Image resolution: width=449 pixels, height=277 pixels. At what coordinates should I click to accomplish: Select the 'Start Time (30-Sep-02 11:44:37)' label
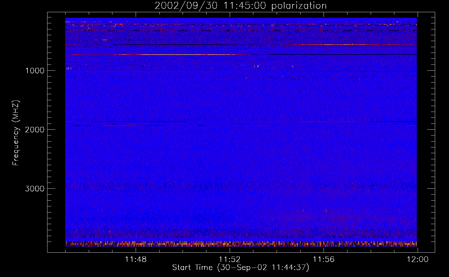241,268
